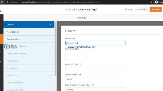Click the settings sidebar scrollbar thumb

[56, 50]
